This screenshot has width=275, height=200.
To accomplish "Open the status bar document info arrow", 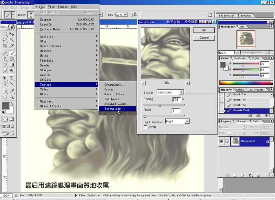I will [76, 195].
